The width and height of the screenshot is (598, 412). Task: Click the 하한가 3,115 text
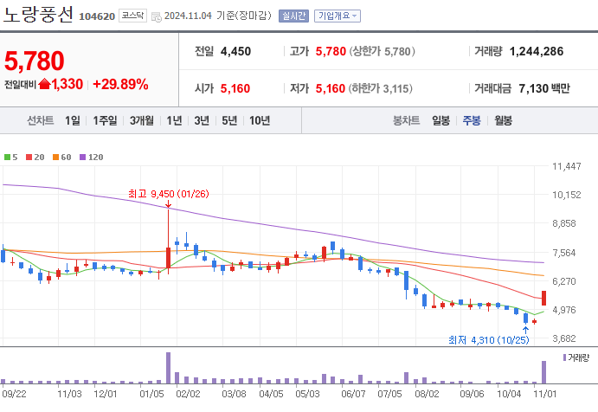381,88
